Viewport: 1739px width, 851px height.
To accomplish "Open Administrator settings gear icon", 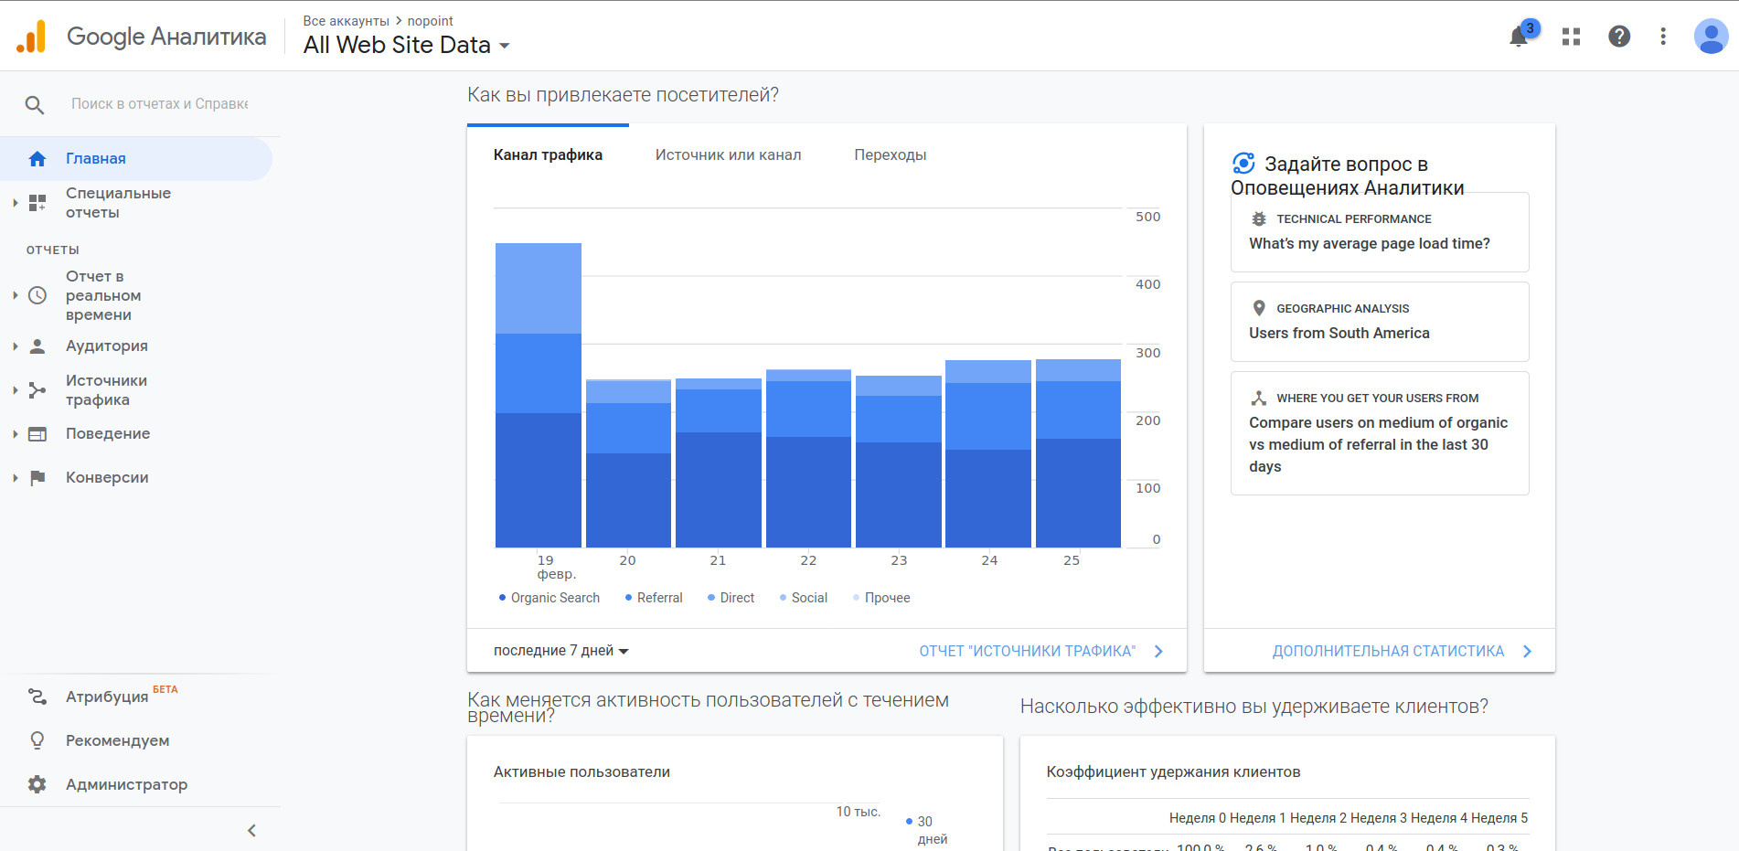I will (37, 784).
